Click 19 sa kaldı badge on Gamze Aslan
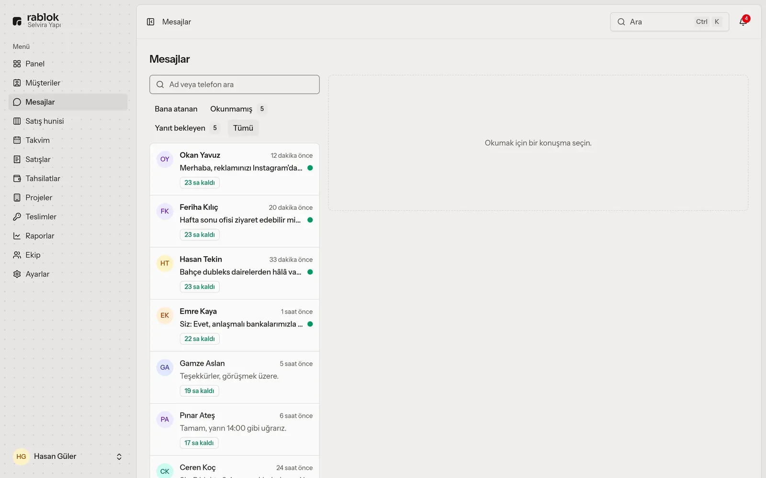766x478 pixels. pos(199,391)
